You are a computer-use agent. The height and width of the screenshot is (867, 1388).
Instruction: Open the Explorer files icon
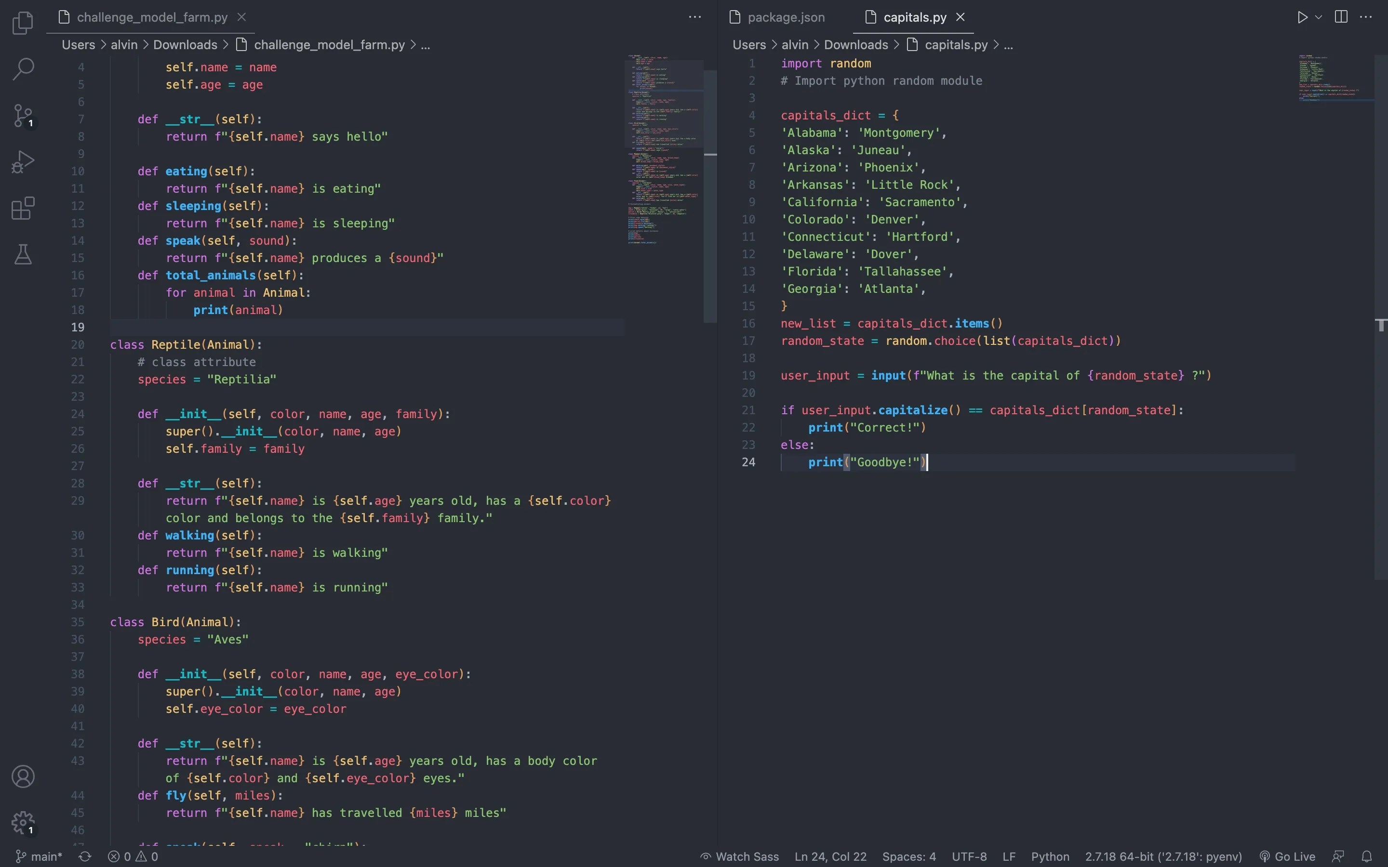coord(23,23)
